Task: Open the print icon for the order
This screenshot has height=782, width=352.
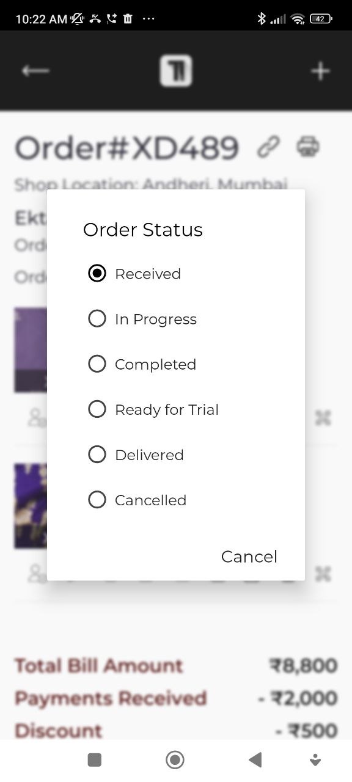Action: tap(309, 147)
